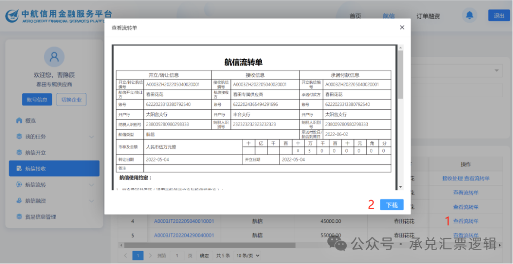The width and height of the screenshot is (513, 264).
Task: Click the 55000.00 amount cell
Action: [x=331, y=235]
